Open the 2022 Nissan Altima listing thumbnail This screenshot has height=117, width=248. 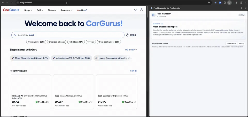[x=74, y=84]
